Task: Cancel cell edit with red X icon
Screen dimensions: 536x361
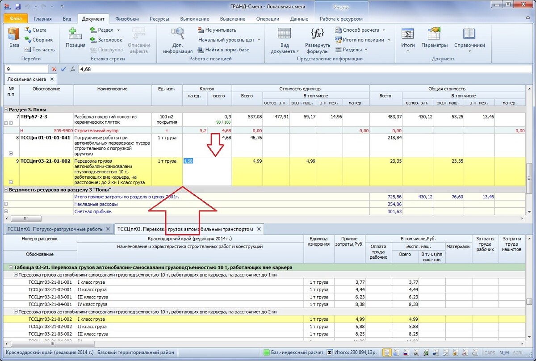Action: [x=54, y=69]
